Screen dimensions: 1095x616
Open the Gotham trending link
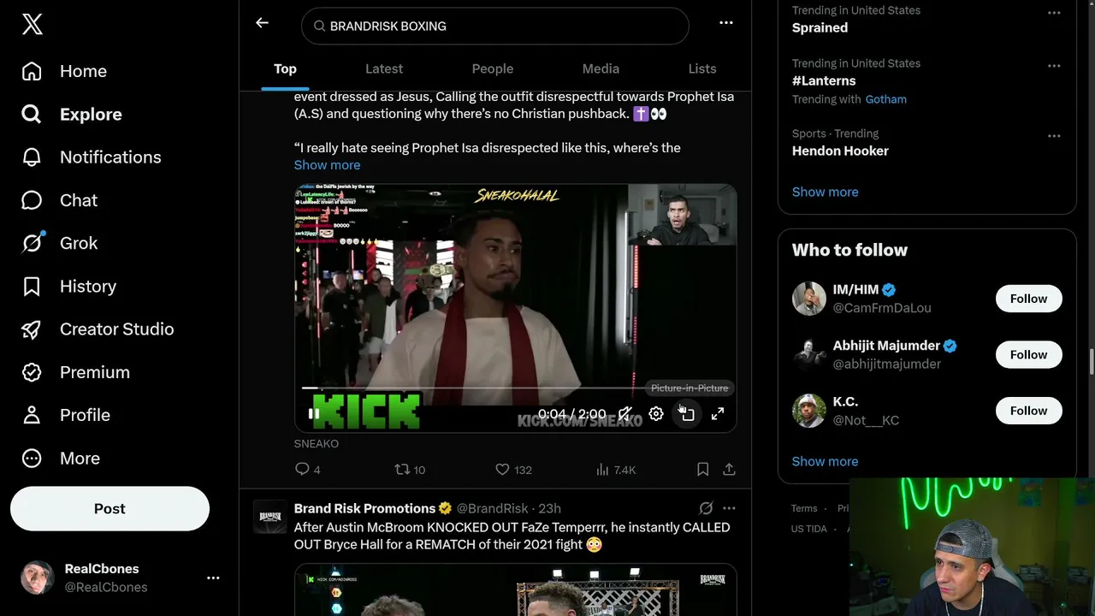(x=885, y=99)
